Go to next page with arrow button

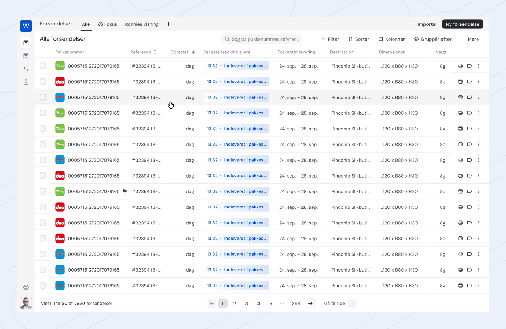click(310, 303)
